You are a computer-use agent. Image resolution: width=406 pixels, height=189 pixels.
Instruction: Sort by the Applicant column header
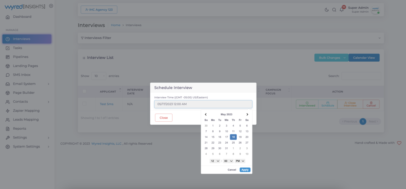point(109,91)
